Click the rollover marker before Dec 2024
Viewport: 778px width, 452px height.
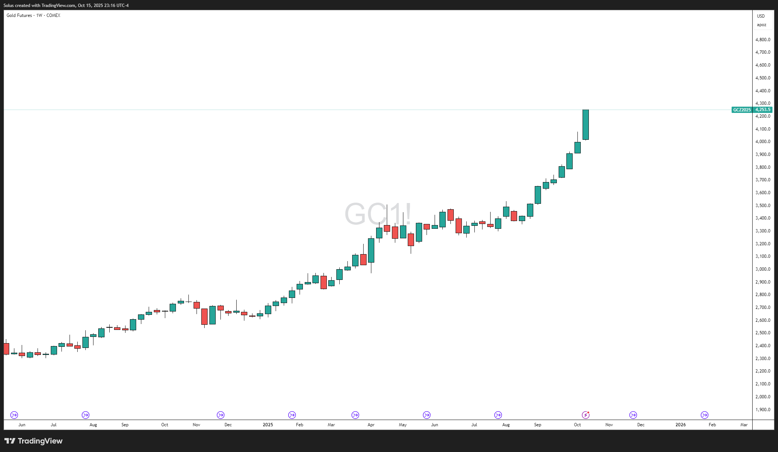(x=220, y=415)
